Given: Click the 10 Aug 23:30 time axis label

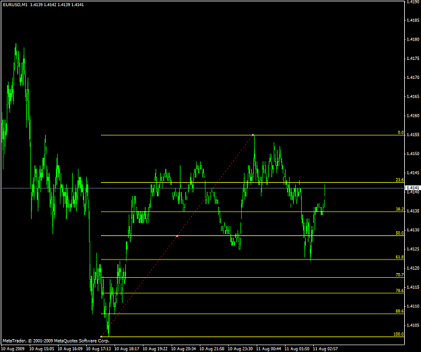Looking at the screenshot, I should pos(240,349).
